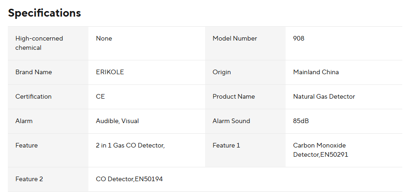The height and width of the screenshot is (195, 412).
Task: Select the CO Detector,EN50194 value
Action: [129, 179]
